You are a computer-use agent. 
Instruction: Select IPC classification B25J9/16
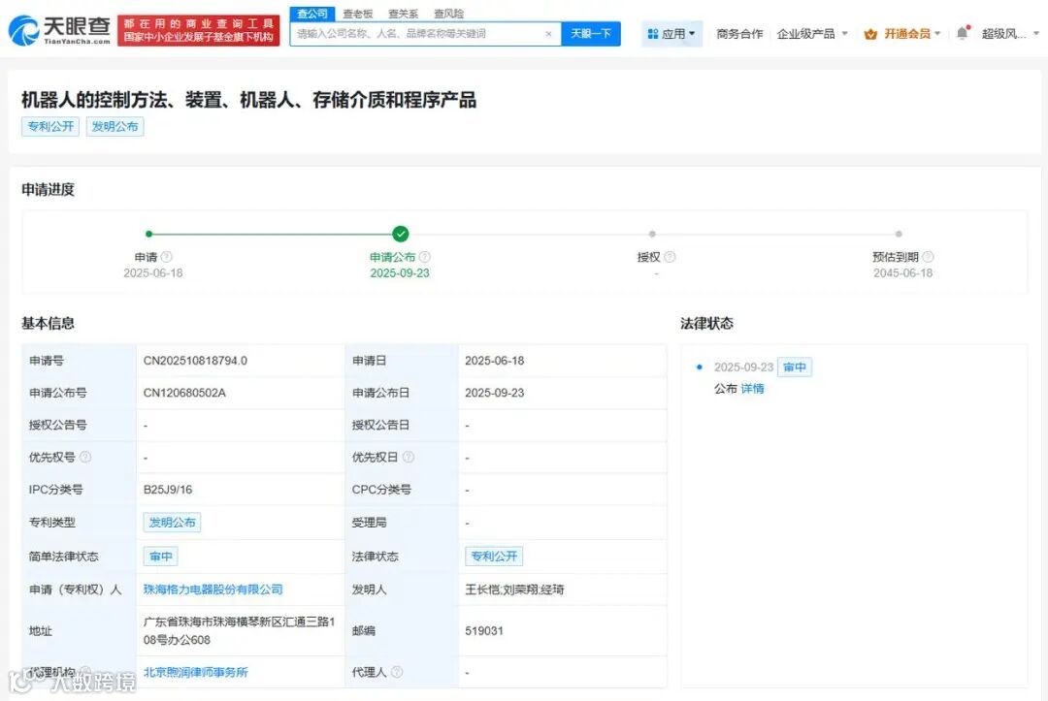[168, 490]
